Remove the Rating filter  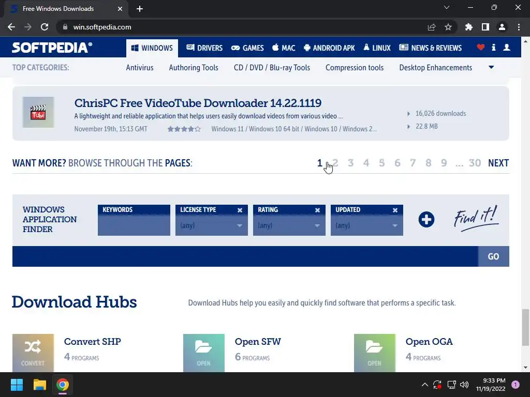pyautogui.click(x=317, y=210)
